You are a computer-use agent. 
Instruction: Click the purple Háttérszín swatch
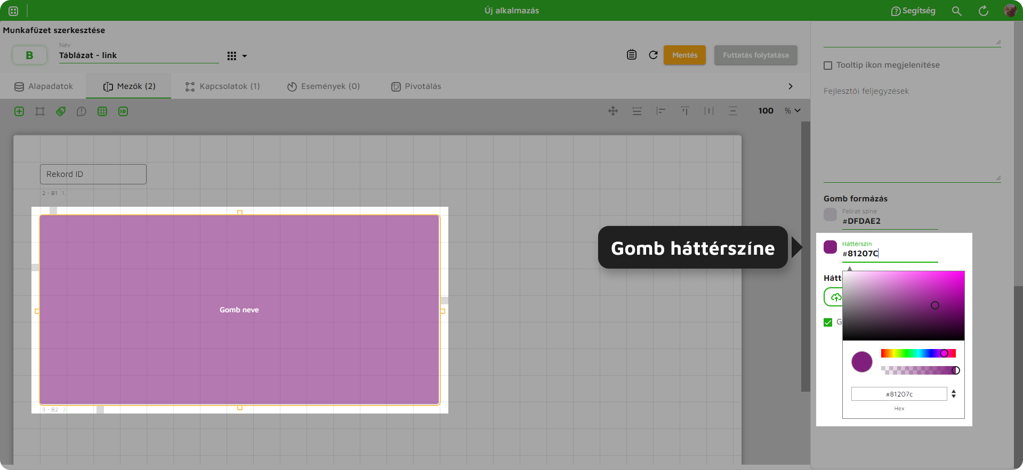tap(831, 247)
